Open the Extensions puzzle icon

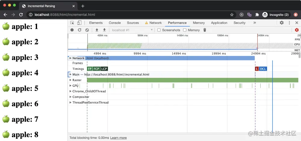pos(257,15)
